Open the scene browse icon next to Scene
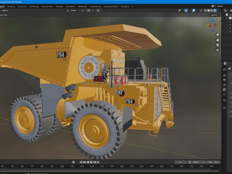 point(213,6)
